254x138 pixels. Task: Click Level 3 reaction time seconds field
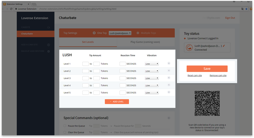pyautogui.click(x=122, y=78)
